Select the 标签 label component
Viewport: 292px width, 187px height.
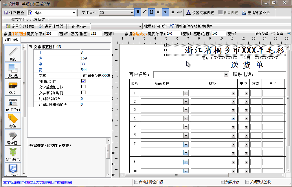[x=13, y=121]
